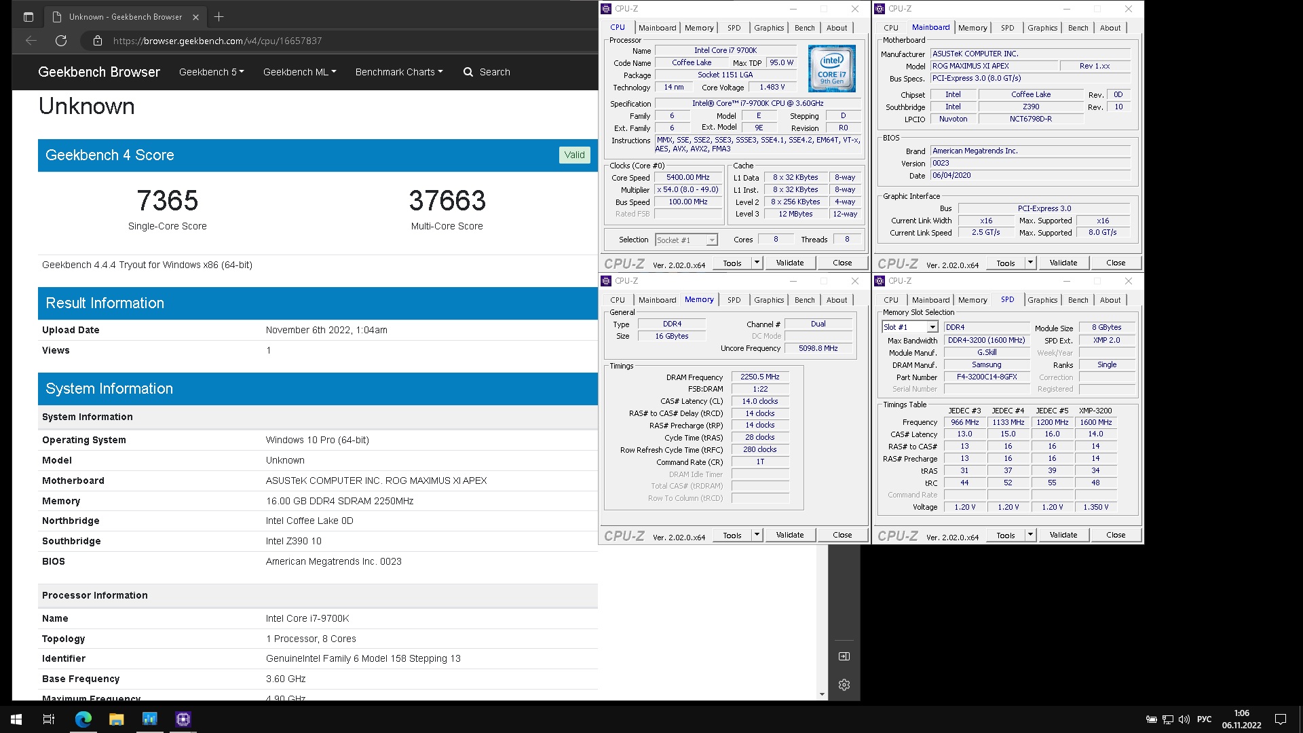Screen dimensions: 1303x733
Task: Open Edge sidebar settings gear icon
Action: pyautogui.click(x=844, y=685)
